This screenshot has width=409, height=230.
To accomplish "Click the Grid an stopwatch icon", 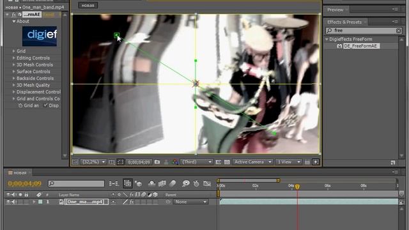I will point(20,105).
